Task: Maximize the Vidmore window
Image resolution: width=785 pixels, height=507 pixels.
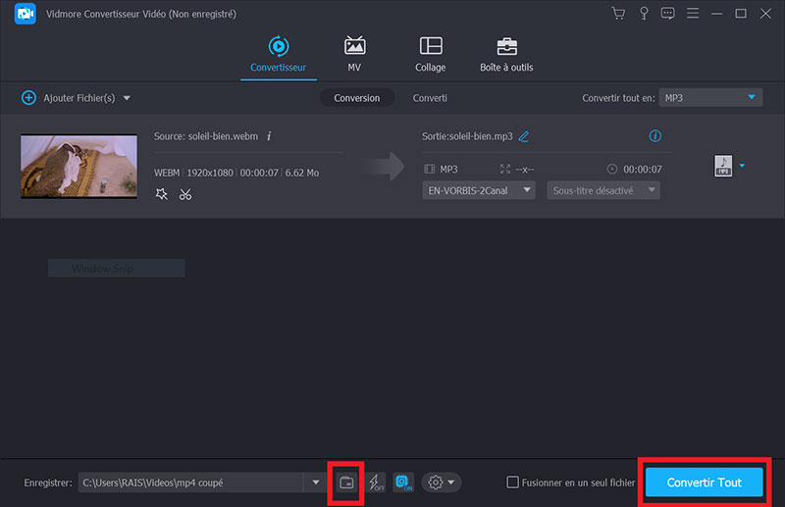Action: pos(741,14)
